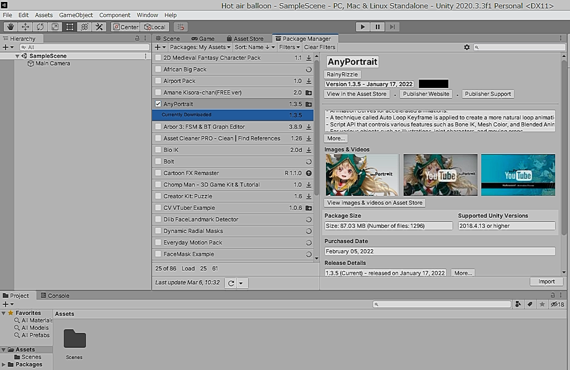This screenshot has width=570, height=370.
Task: Open Sort: Name dropdown
Action: pyautogui.click(x=255, y=47)
